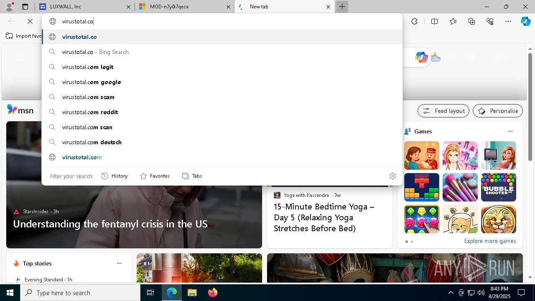This screenshot has height=301, width=535.
Task: Open the makeup brushes game thumbnail
Action: point(460,187)
